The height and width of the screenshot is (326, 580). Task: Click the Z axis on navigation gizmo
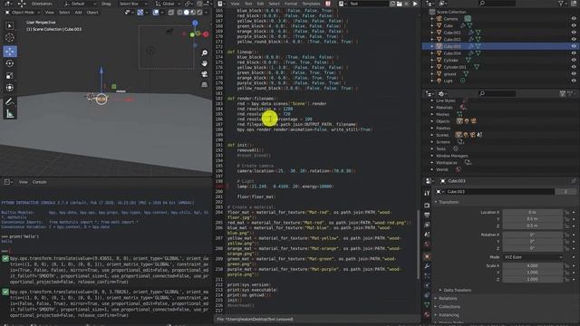pos(195,24)
